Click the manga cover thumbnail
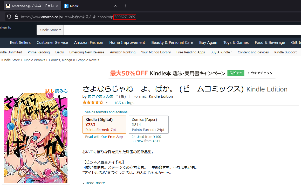Image resolution: width=301 pixels, height=191 pixels. click(36, 138)
